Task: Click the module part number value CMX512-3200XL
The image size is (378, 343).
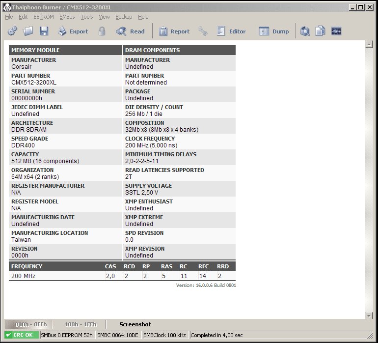Action: point(34,83)
